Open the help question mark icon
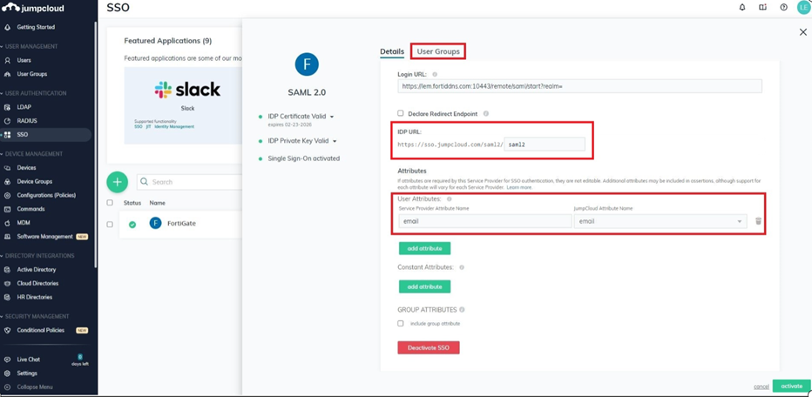This screenshot has height=397, width=812. point(783,8)
